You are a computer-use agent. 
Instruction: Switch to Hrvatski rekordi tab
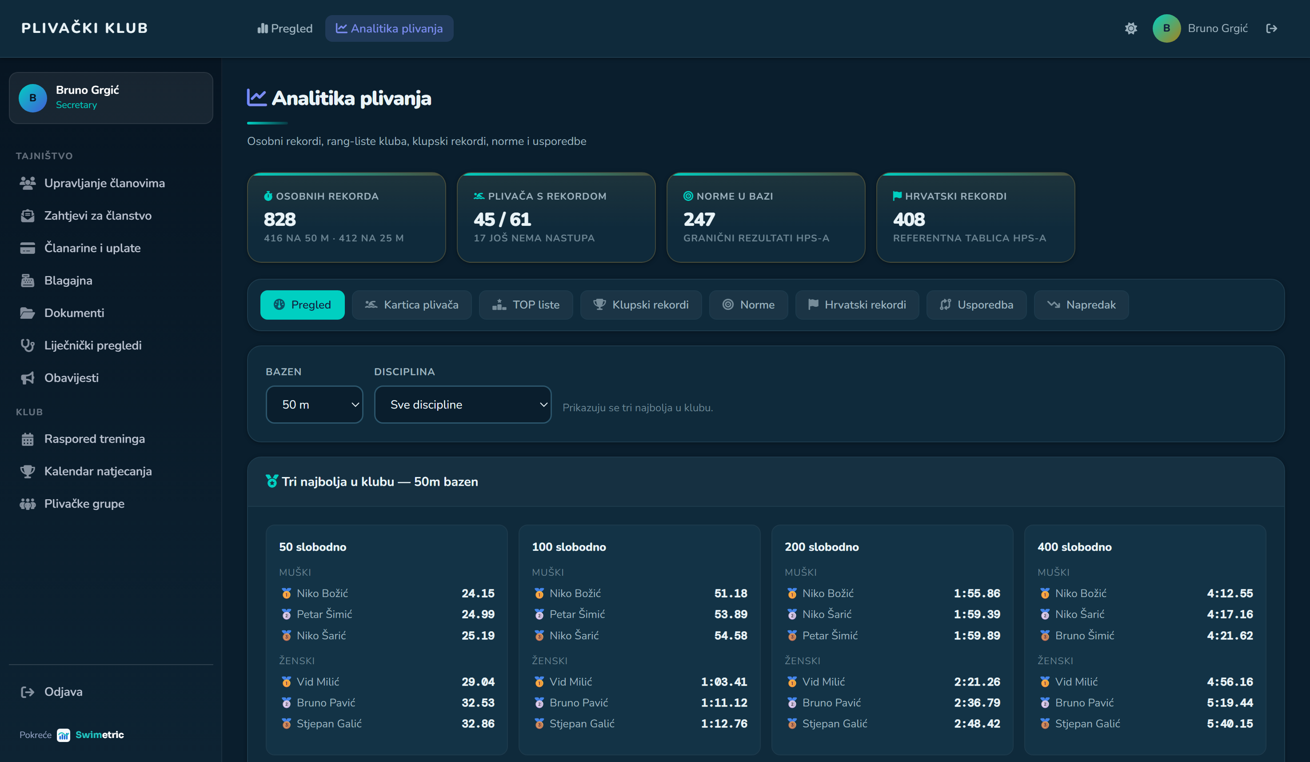click(857, 305)
